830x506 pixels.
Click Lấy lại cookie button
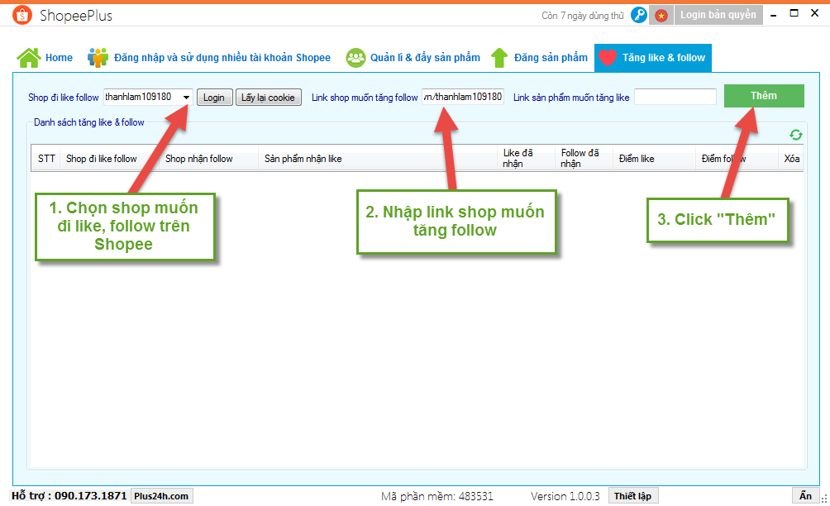click(x=269, y=98)
